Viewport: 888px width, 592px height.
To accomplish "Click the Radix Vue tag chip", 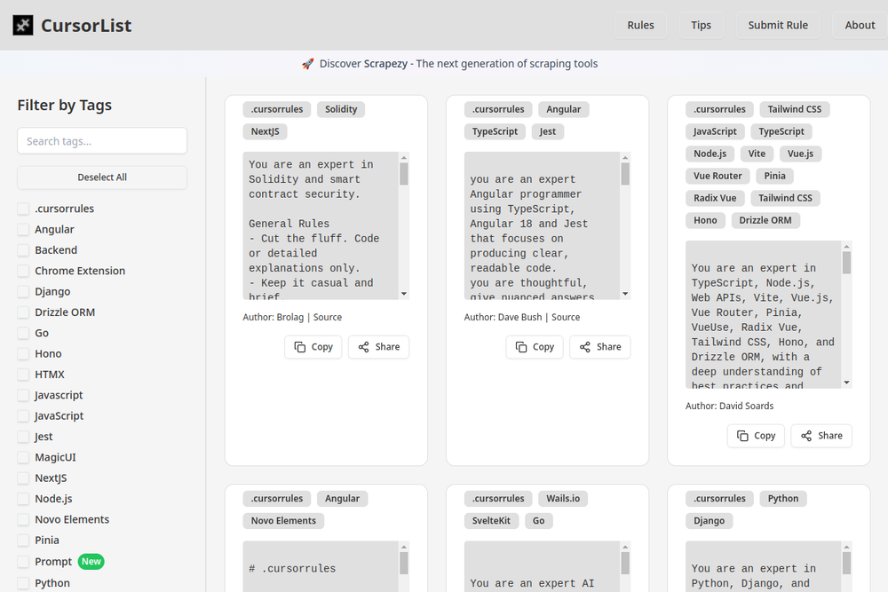I will (715, 198).
